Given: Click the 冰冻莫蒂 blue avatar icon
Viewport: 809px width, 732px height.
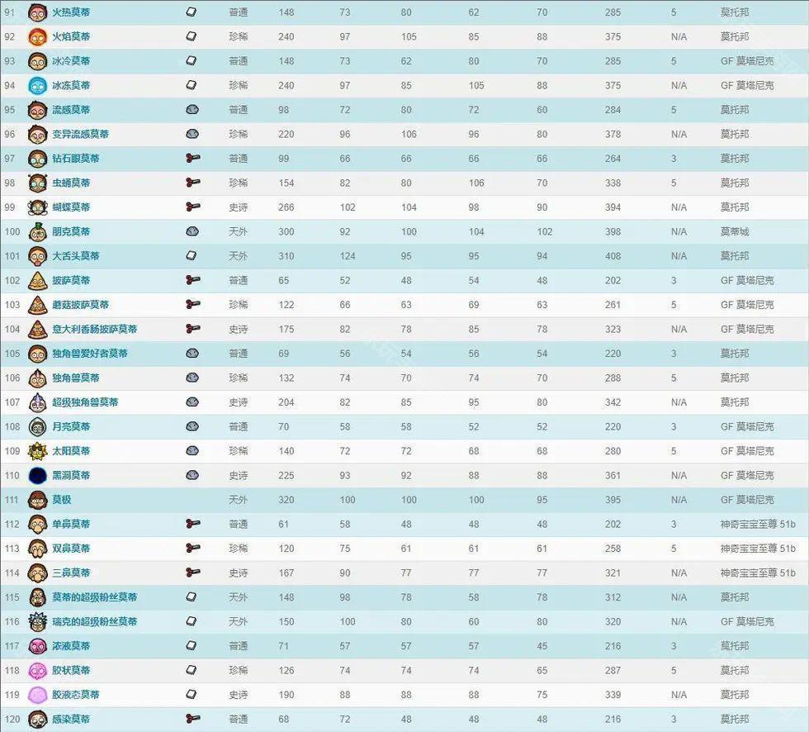Looking at the screenshot, I should point(37,85).
